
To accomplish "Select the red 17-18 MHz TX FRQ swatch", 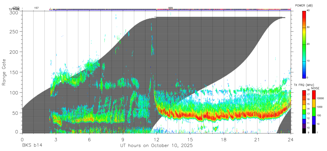I will 304,93.
